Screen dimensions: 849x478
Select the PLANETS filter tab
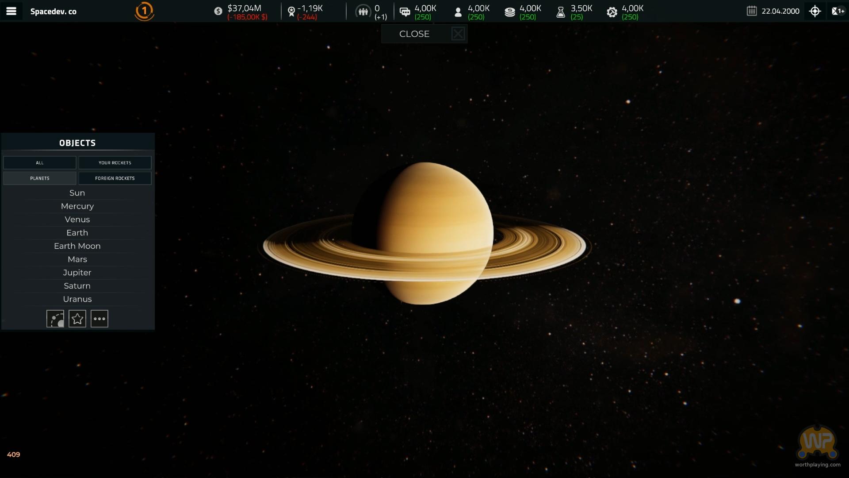point(40,178)
